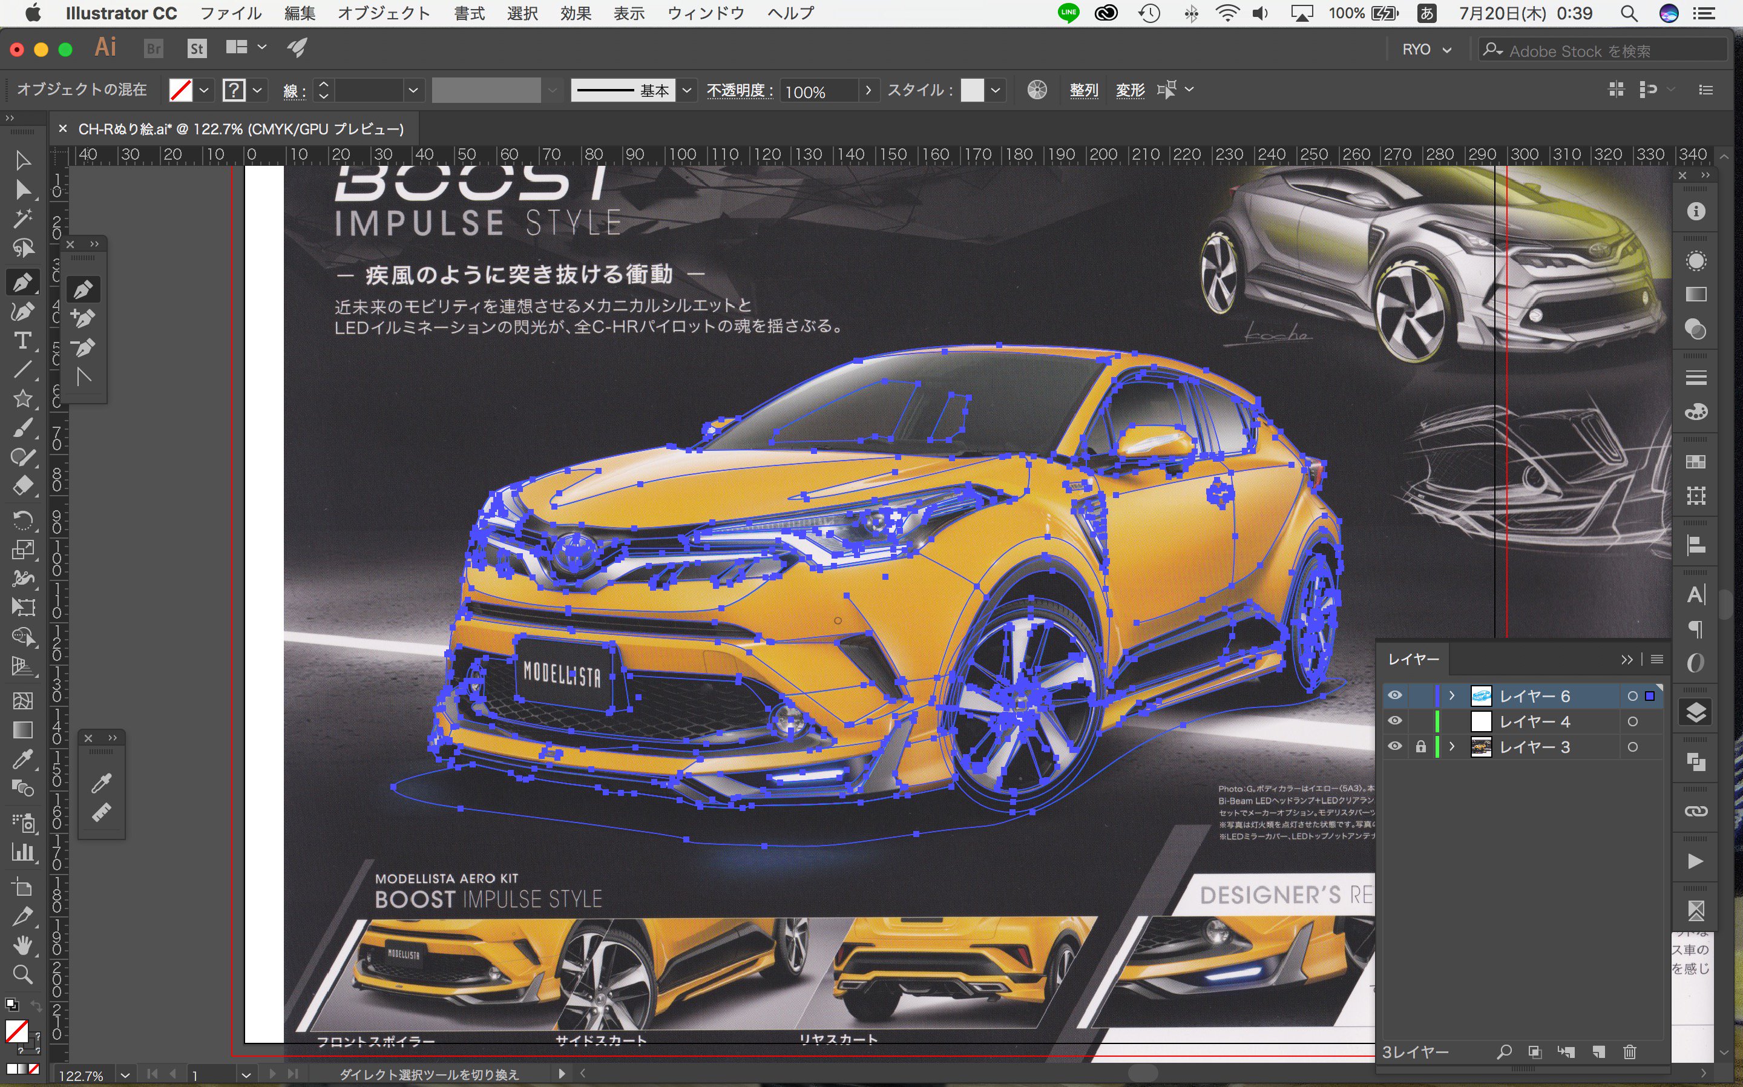The width and height of the screenshot is (1743, 1087).
Task: Open the artboard number dropdown
Action: pos(246,1075)
